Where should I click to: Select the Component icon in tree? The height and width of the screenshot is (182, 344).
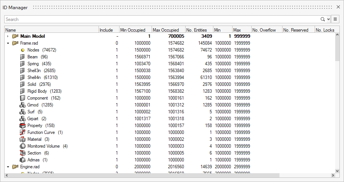(x=23, y=98)
